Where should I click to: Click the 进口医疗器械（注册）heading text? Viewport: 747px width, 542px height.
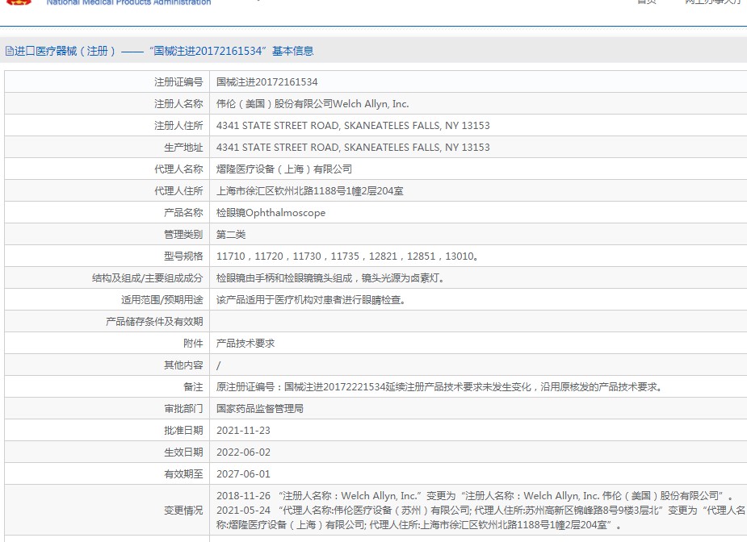tap(65, 51)
